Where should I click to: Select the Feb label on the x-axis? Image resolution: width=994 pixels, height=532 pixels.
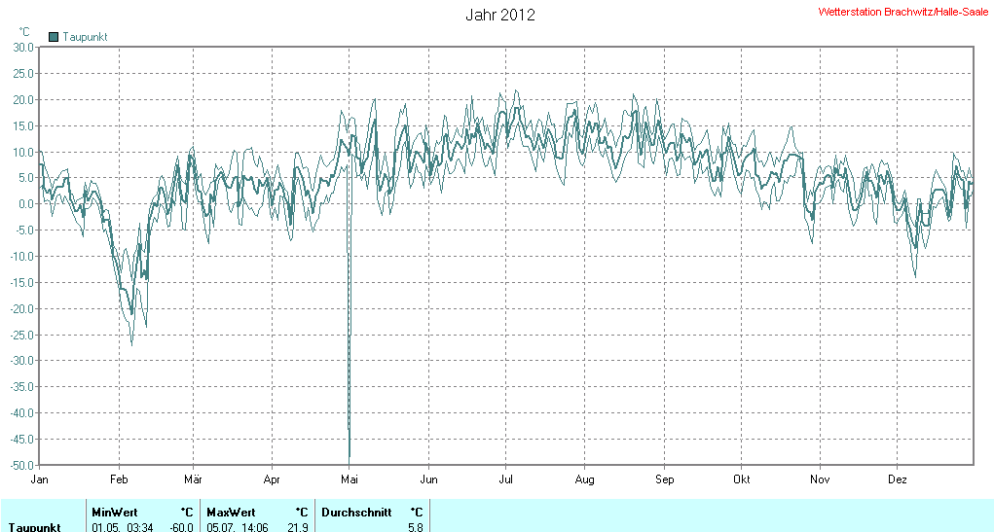tap(119, 479)
